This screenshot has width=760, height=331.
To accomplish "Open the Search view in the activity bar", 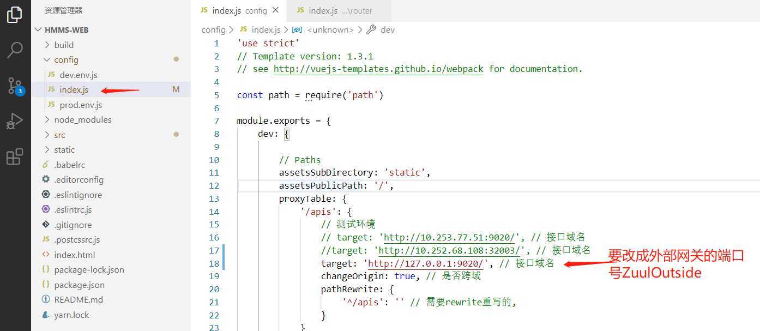I will click(x=15, y=50).
